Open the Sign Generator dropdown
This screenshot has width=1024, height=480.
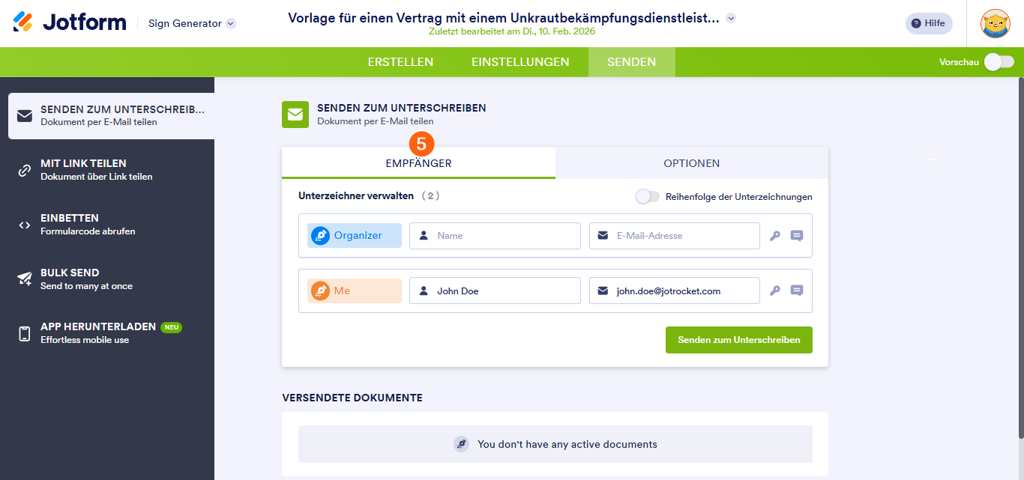pos(190,23)
